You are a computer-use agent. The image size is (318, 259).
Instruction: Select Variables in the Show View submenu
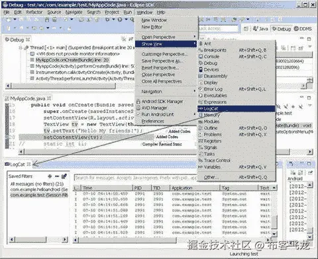pyautogui.click(x=236, y=167)
